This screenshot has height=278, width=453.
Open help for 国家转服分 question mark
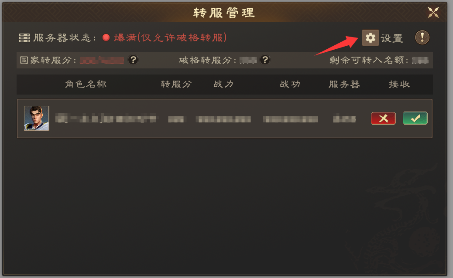133,60
